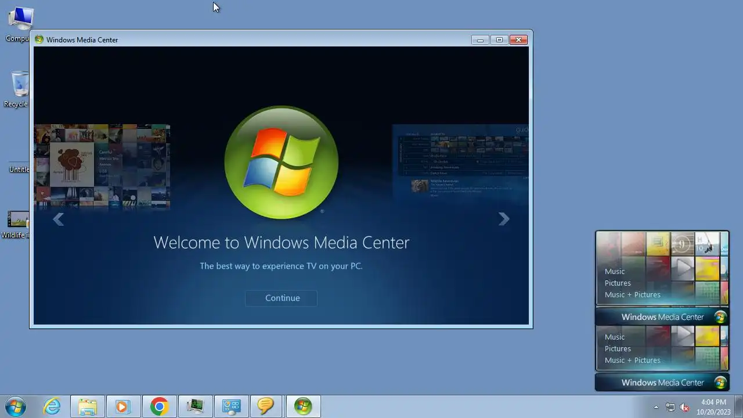The width and height of the screenshot is (743, 418).
Task: Go to next slide with right arrow
Action: (504, 219)
